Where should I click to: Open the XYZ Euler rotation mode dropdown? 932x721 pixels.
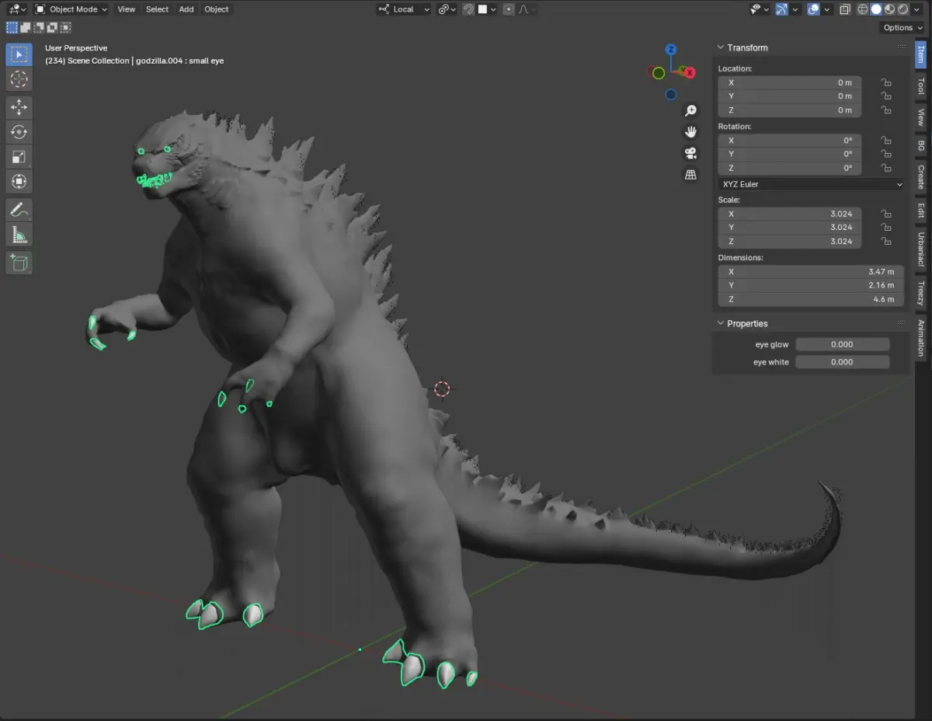pos(812,184)
